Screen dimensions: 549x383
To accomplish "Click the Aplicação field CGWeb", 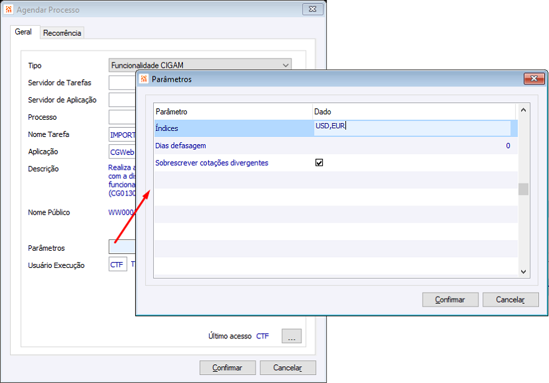I will (122, 152).
